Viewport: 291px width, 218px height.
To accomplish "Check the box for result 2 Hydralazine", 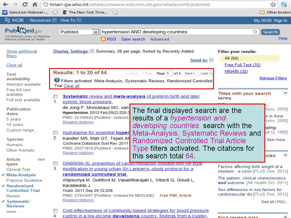I will click(55, 133).
